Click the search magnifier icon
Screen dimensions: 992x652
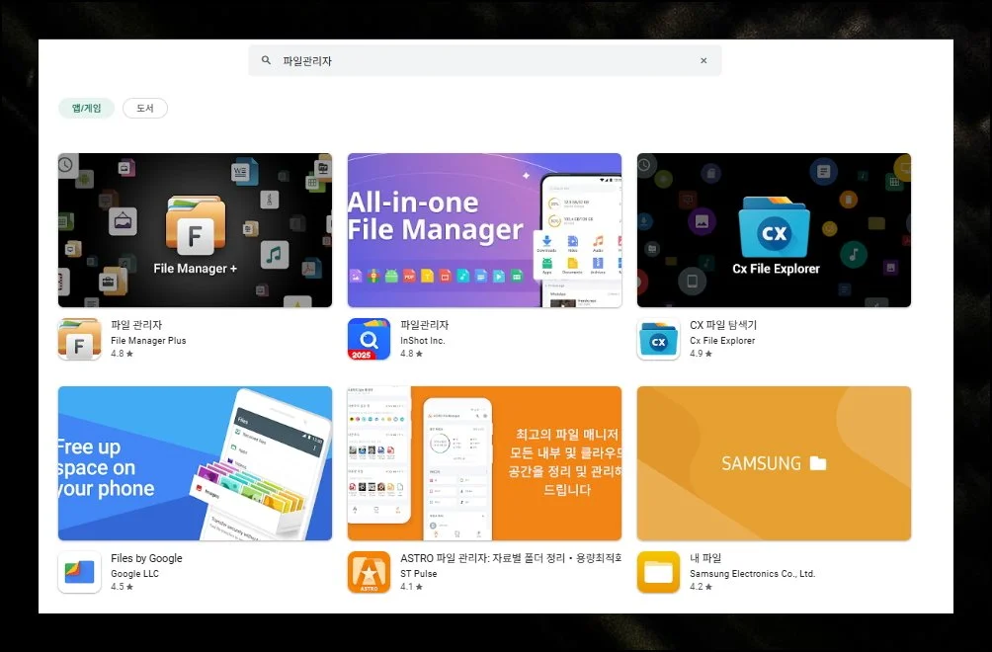(266, 60)
